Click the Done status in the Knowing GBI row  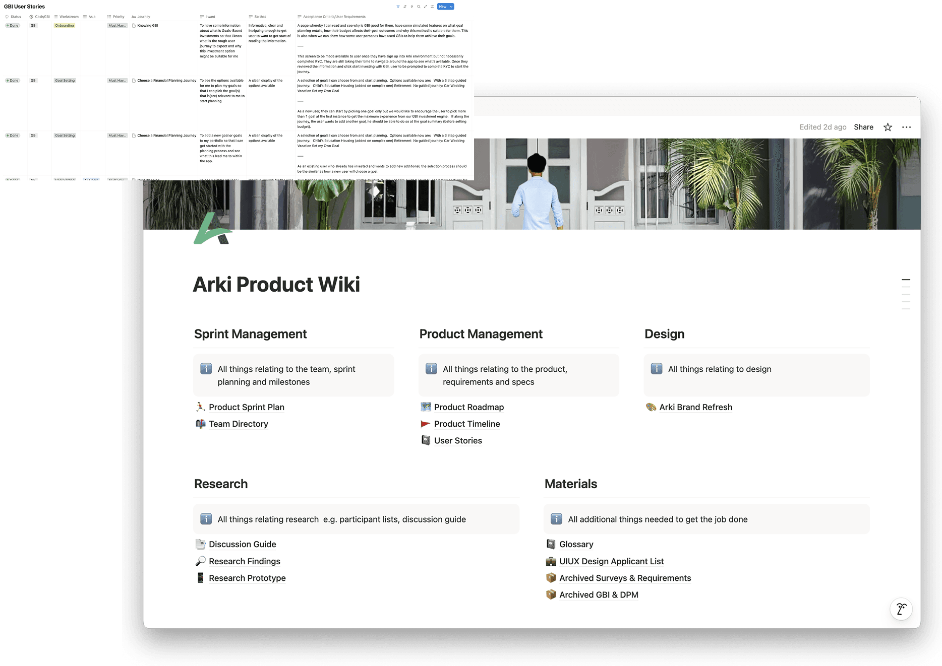(13, 25)
